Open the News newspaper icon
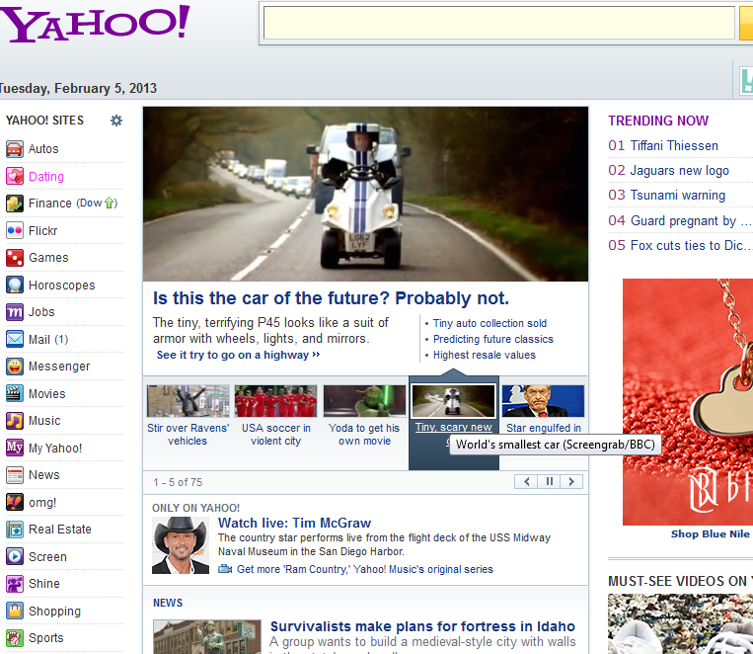Viewport: 753px width, 654px height. [x=15, y=475]
